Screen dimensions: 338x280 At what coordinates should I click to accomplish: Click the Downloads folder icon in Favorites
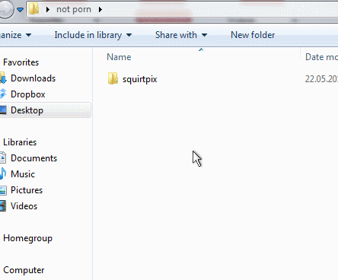click(3, 78)
